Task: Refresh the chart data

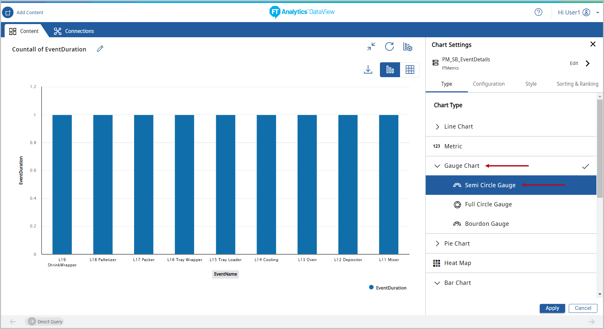Action: pyautogui.click(x=389, y=46)
